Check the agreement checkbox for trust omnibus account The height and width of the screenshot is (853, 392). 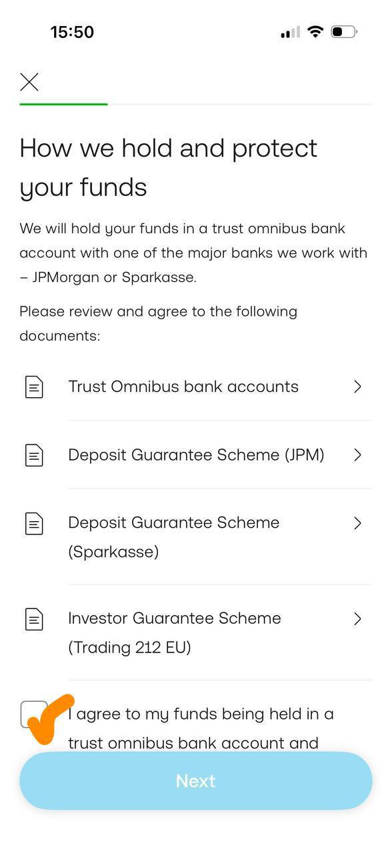coord(33,714)
